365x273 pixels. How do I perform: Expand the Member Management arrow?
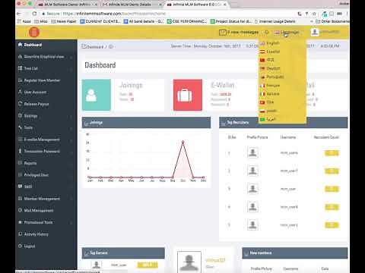(71, 199)
